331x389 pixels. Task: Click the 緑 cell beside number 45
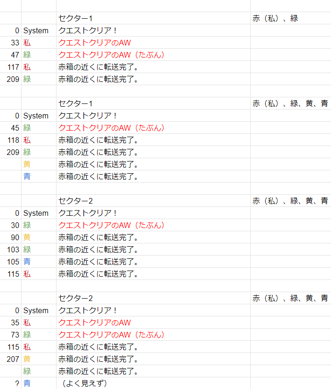click(39, 128)
